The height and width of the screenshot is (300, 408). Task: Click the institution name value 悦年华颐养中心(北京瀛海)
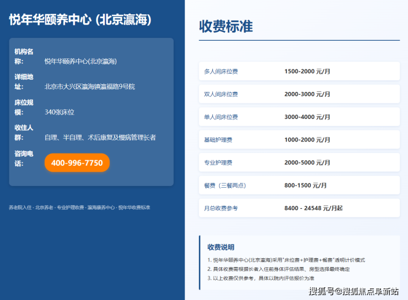point(80,61)
